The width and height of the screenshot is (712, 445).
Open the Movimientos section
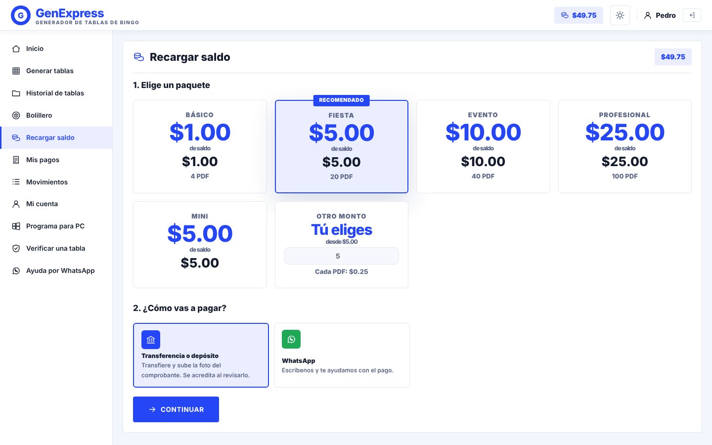(x=56, y=182)
